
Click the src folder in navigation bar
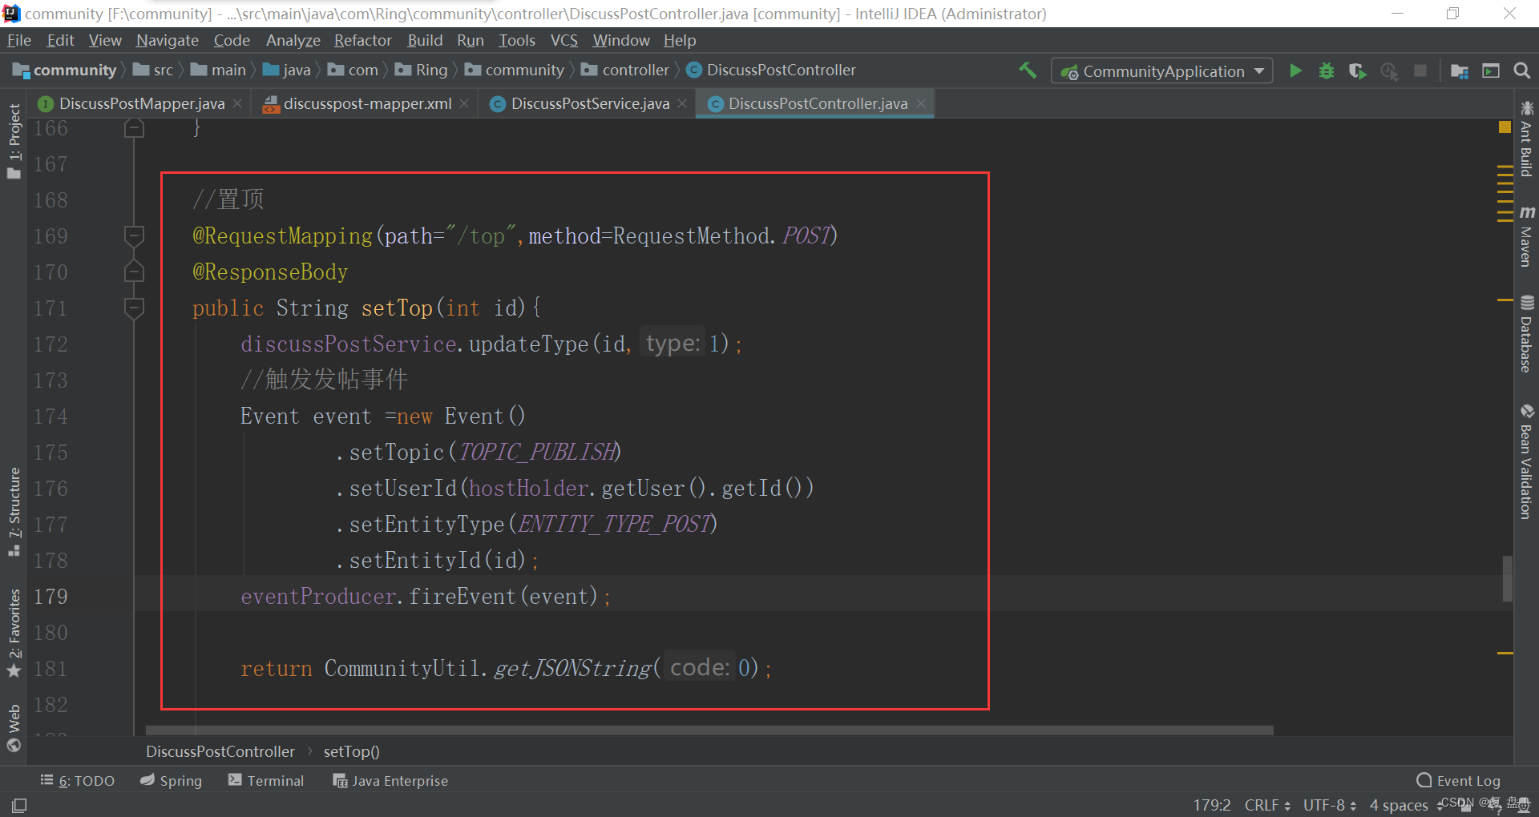153,70
